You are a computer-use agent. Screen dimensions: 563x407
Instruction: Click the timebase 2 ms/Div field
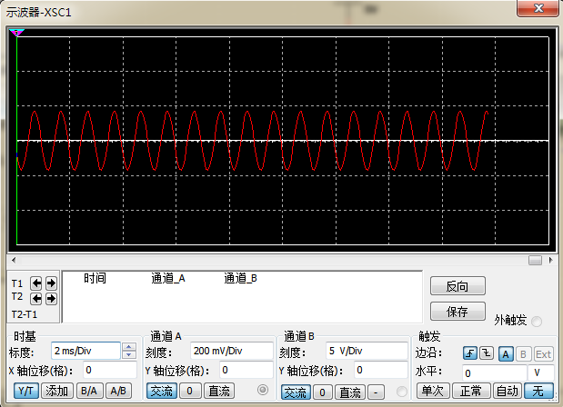pos(85,351)
